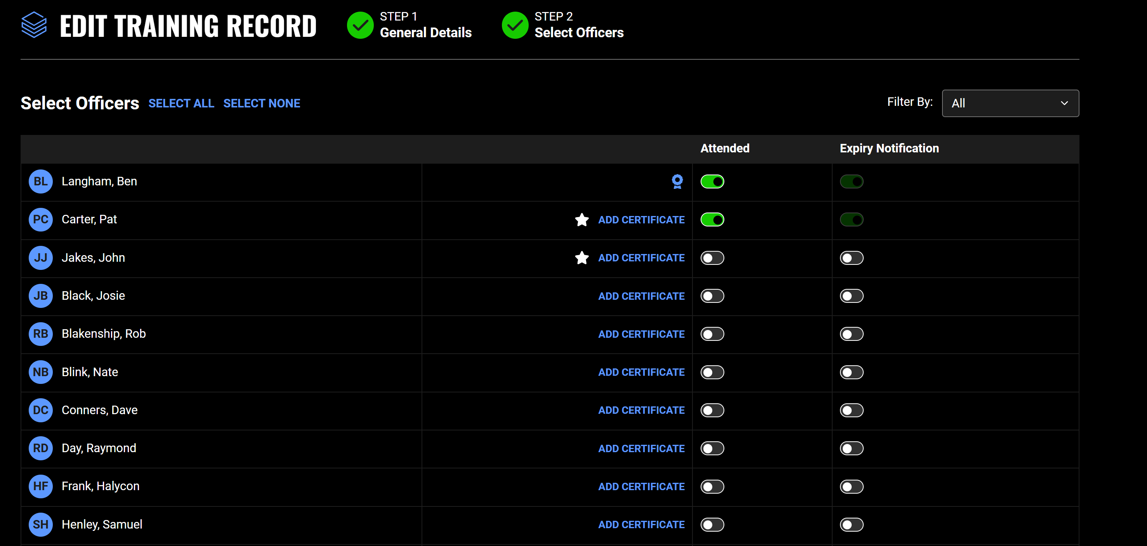Add certificate for Carter, Pat
1147x546 pixels.
pyautogui.click(x=641, y=220)
